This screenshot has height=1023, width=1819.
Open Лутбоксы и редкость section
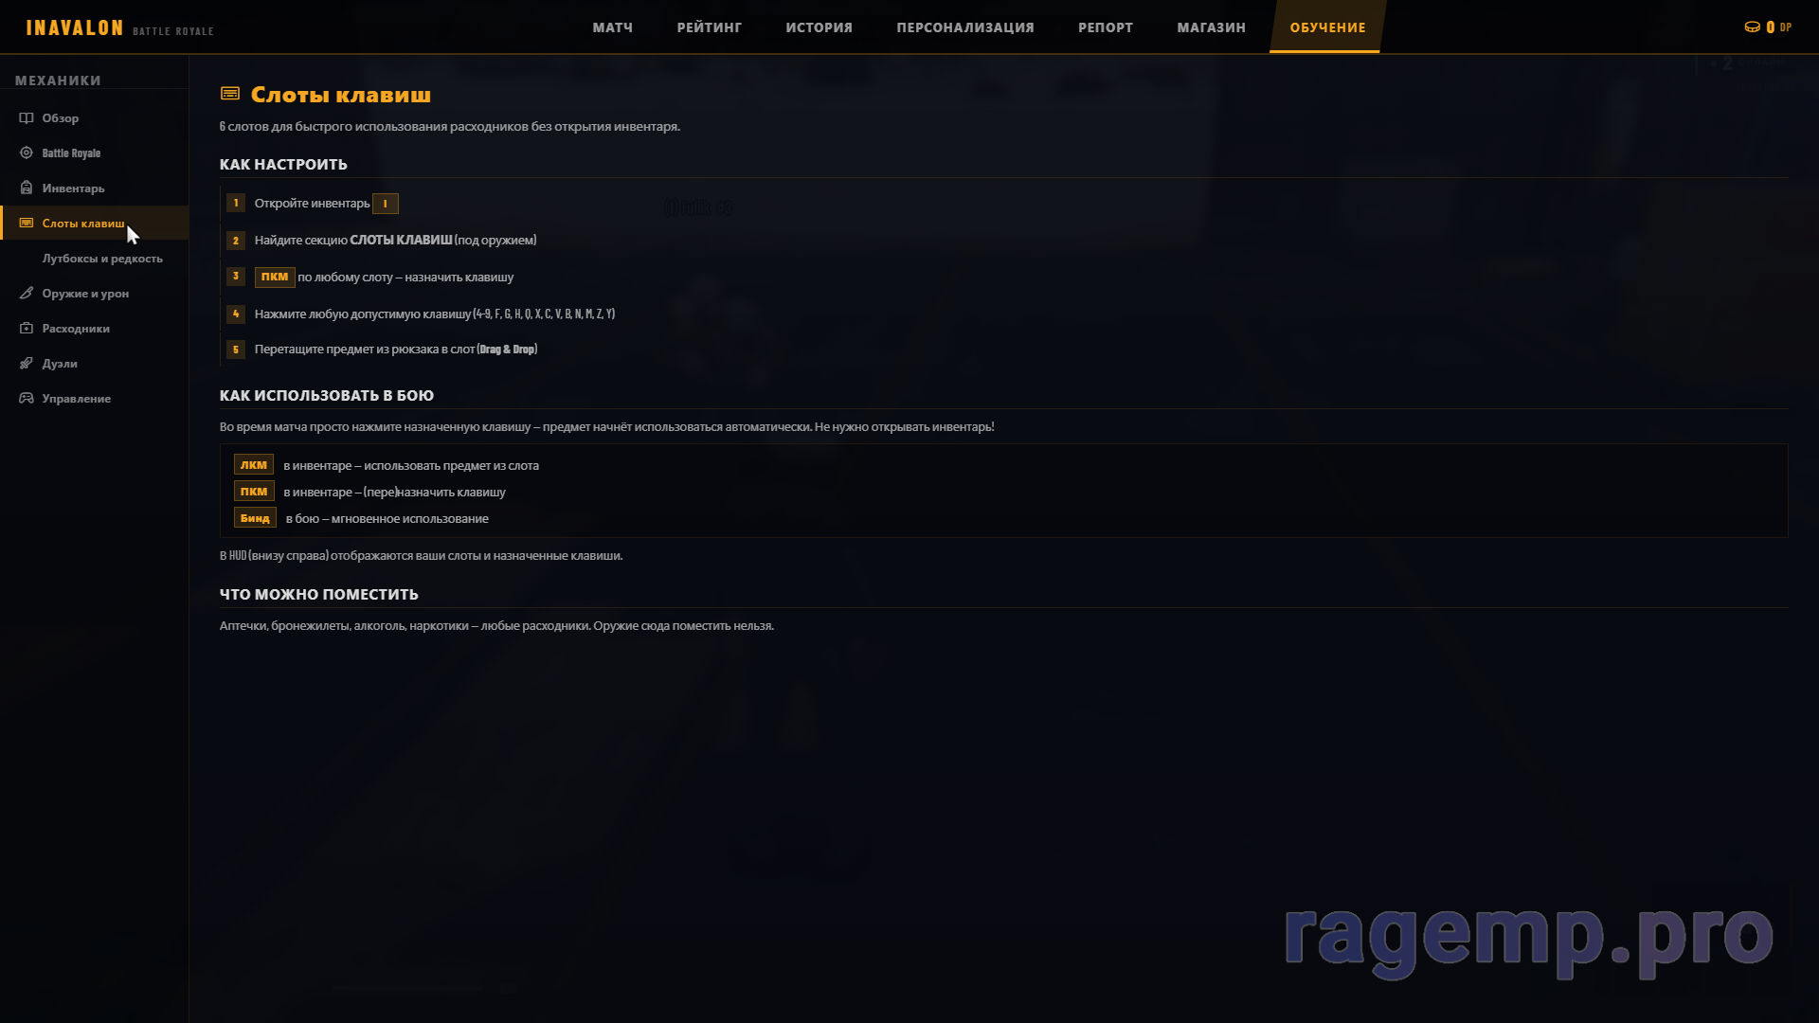click(x=102, y=259)
